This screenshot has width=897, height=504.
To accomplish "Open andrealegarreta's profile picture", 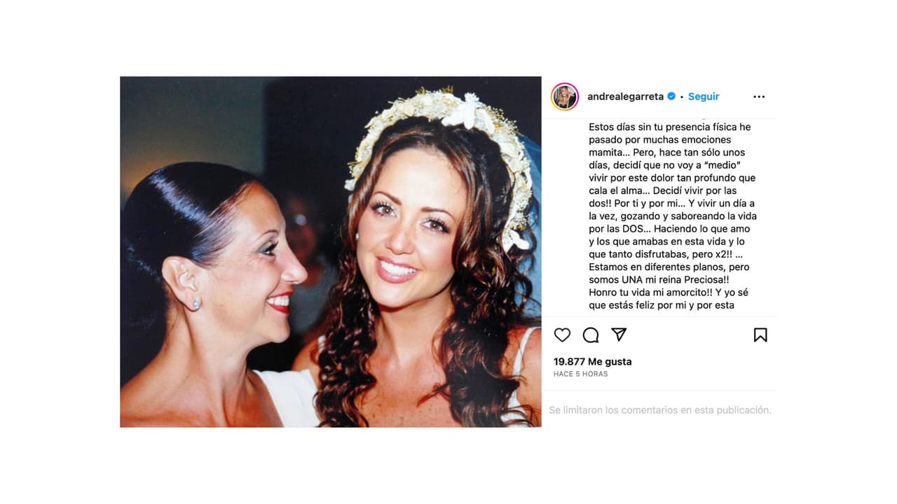I will click(565, 97).
